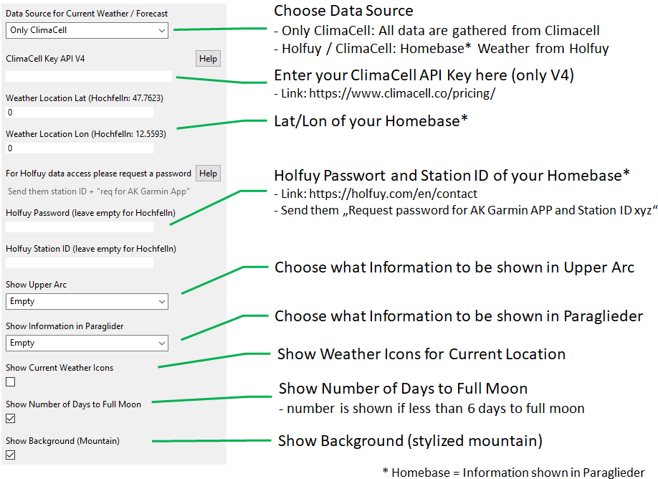
Task: Focus the ClimaCell Key API V4 input field
Action: click(89, 77)
